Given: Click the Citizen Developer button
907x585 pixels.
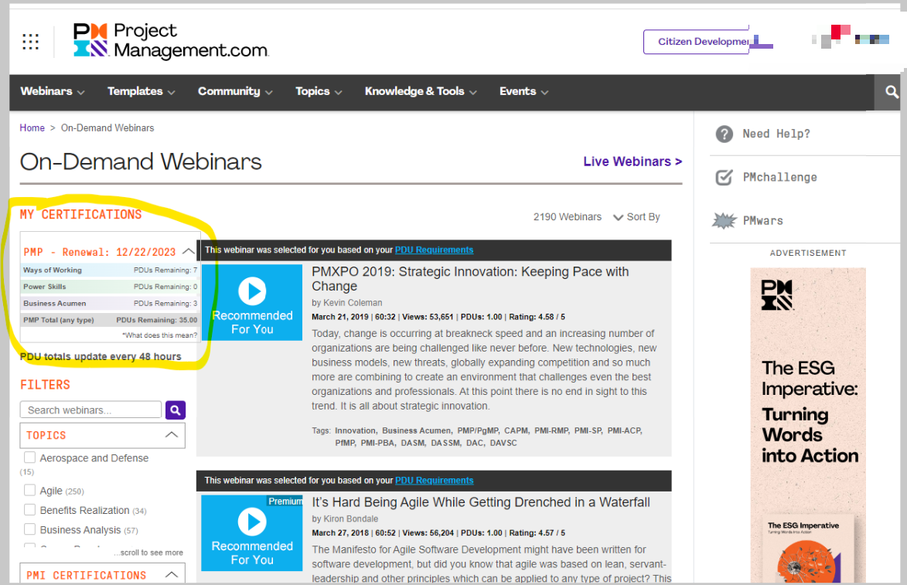Looking at the screenshot, I should coord(697,42).
